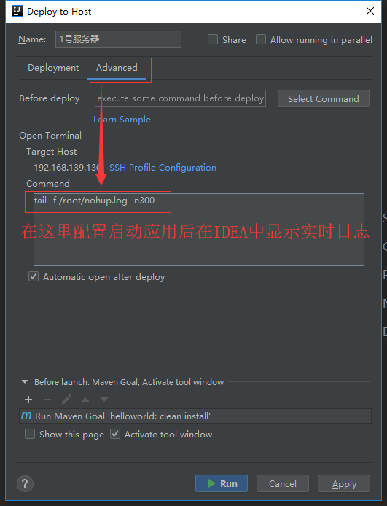The height and width of the screenshot is (506, 387).
Task: Uncheck Automatic open after deploy
Action: pyautogui.click(x=34, y=276)
